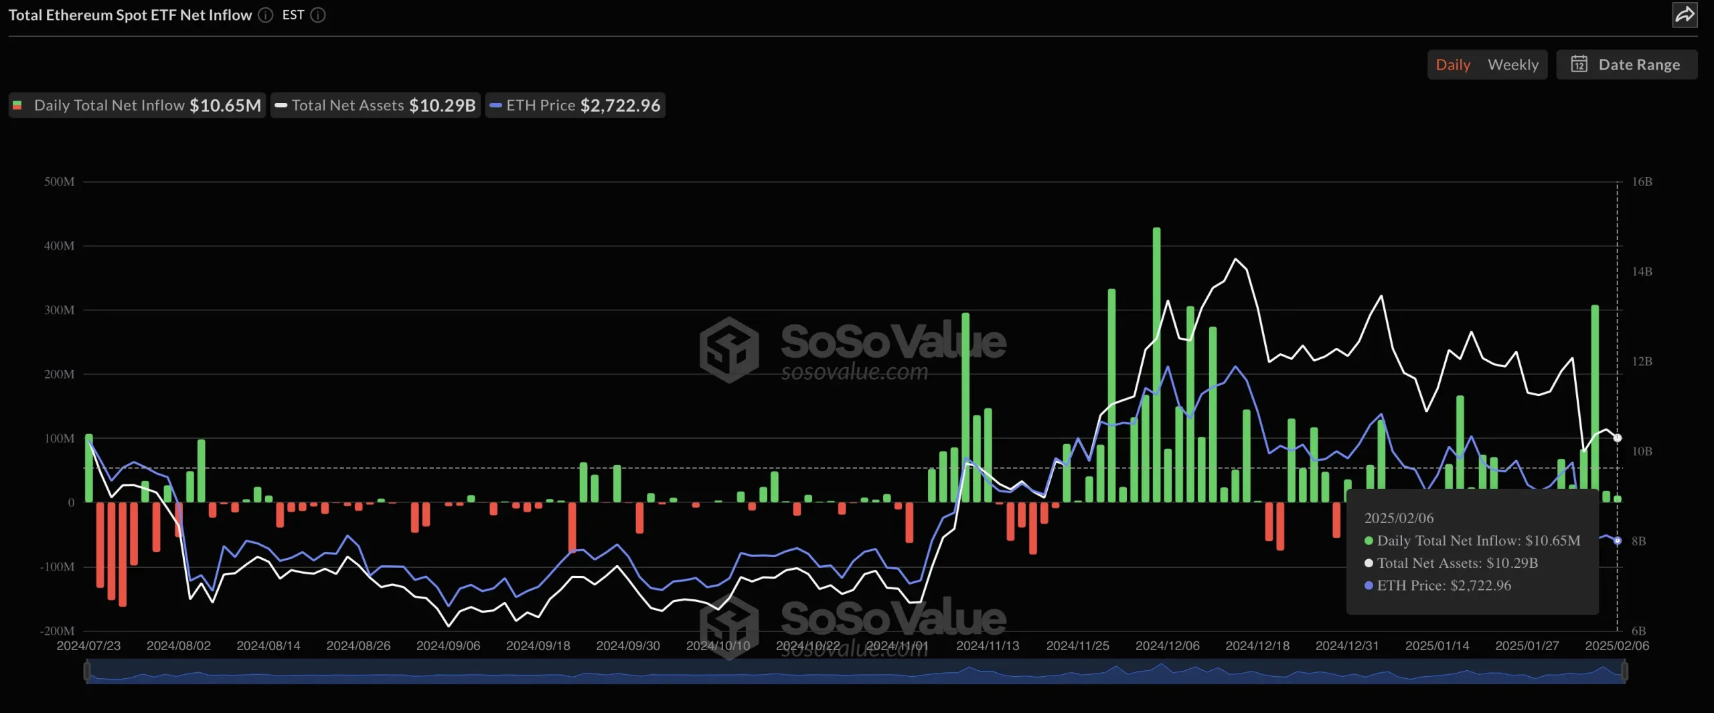Click the 12B right axis label
The width and height of the screenshot is (1714, 713).
[1642, 361]
